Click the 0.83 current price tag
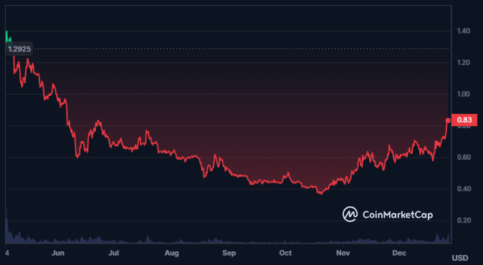 [x=464, y=120]
